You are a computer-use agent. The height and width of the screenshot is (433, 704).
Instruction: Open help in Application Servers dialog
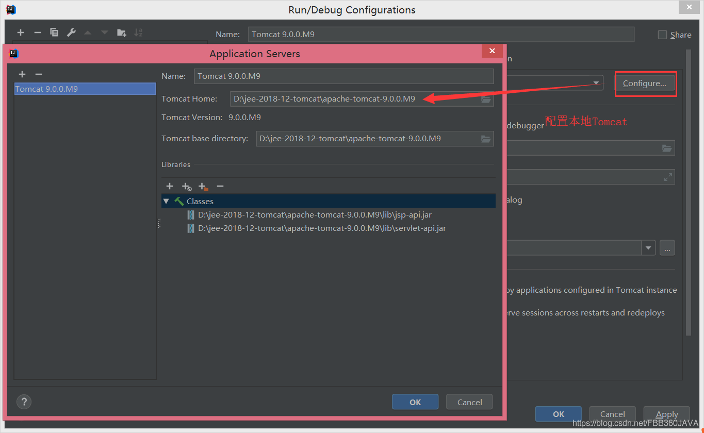click(x=24, y=402)
